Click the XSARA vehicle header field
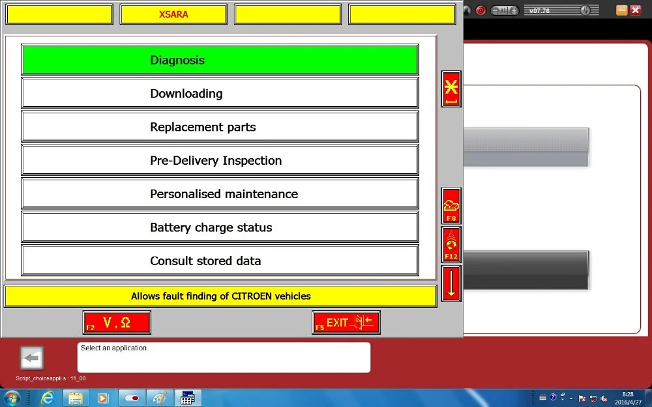The image size is (652, 407). click(173, 14)
